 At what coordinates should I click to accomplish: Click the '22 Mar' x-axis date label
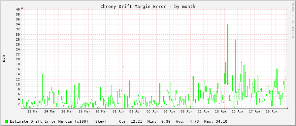click(33, 111)
